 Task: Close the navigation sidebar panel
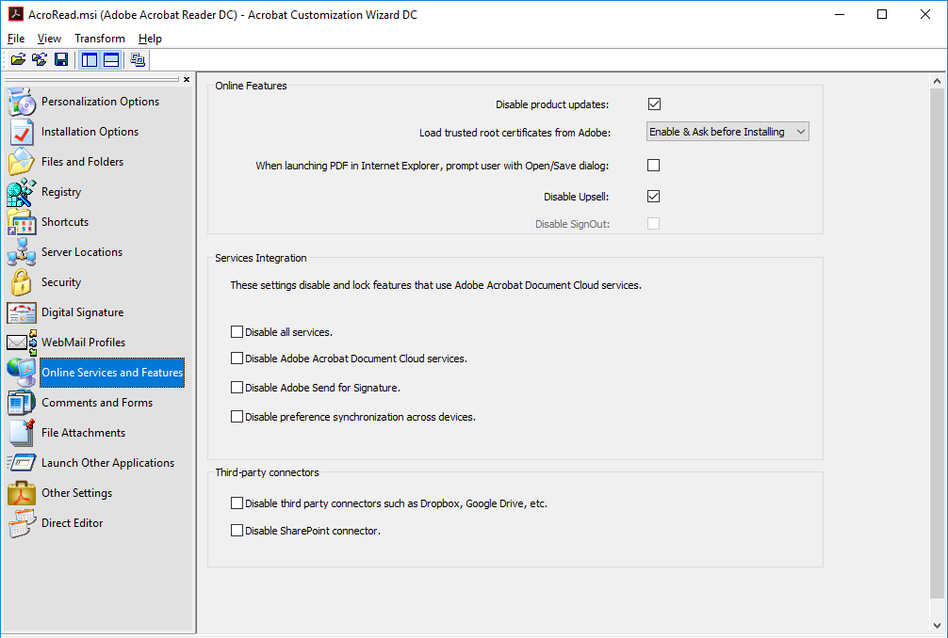pyautogui.click(x=187, y=80)
